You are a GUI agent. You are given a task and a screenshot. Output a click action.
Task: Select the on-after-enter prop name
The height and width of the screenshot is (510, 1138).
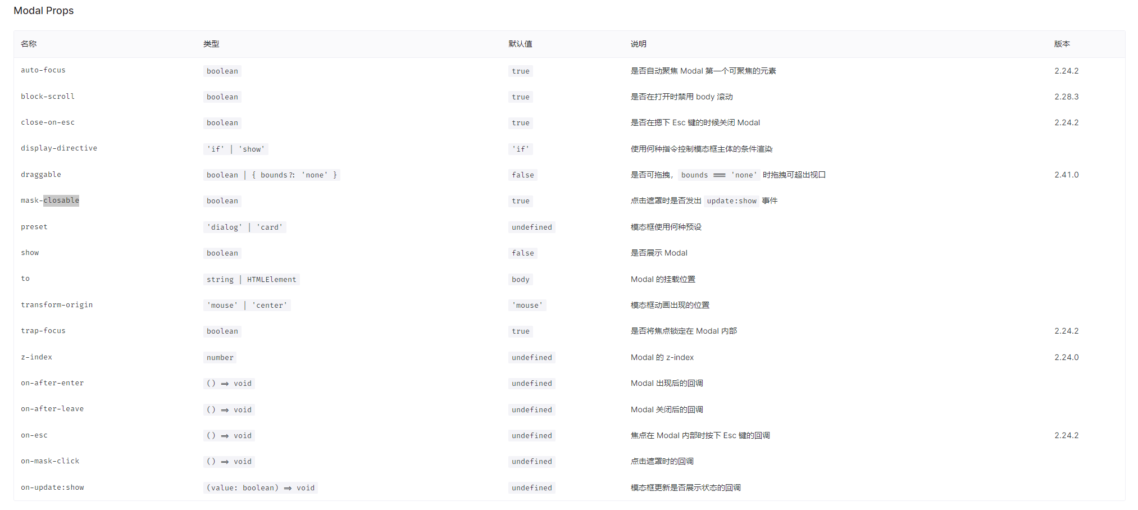52,382
